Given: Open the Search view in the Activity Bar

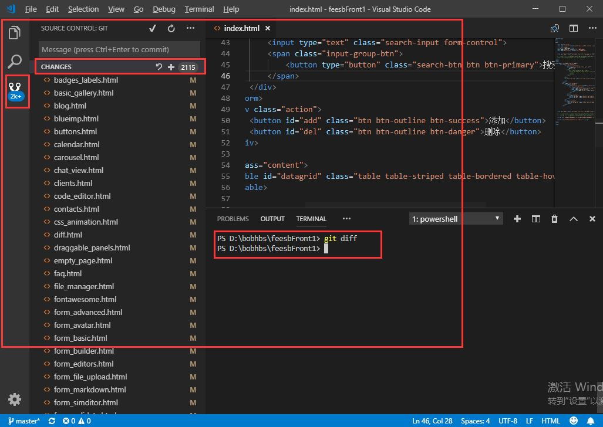Looking at the screenshot, I should [15, 61].
